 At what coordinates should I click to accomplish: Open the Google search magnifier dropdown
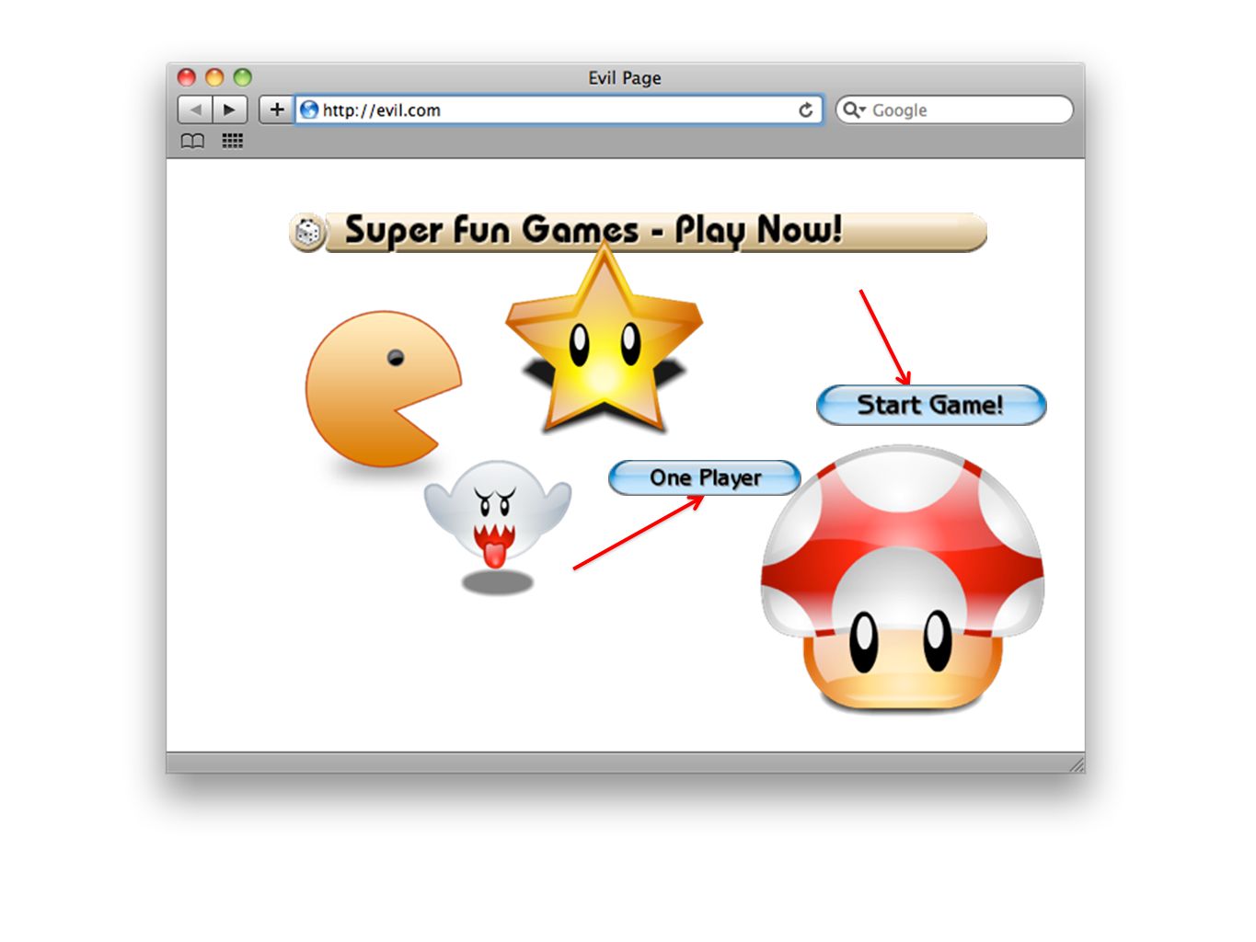(x=854, y=109)
